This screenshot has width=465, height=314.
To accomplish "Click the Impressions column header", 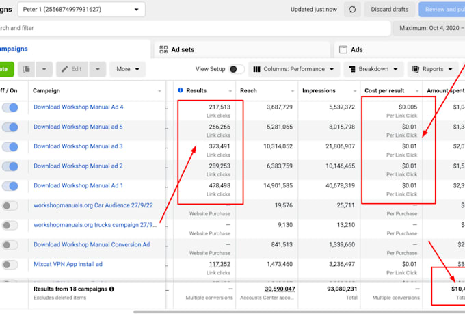I will 319,90.
